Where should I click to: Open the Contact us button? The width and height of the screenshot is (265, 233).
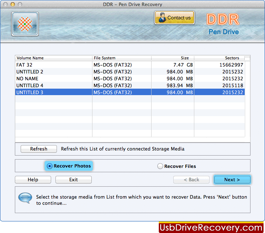pyautogui.click(x=174, y=18)
